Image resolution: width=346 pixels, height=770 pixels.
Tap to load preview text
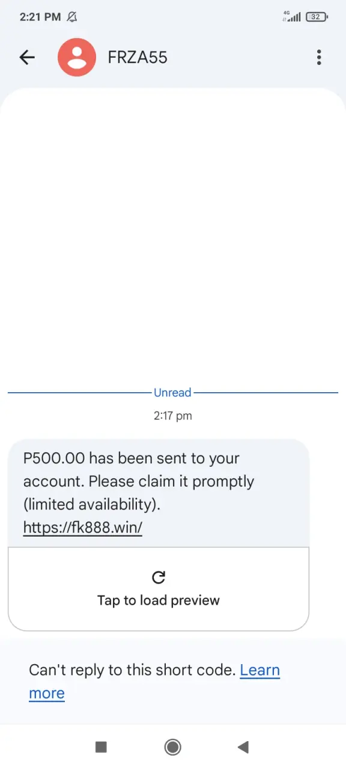pos(159,600)
